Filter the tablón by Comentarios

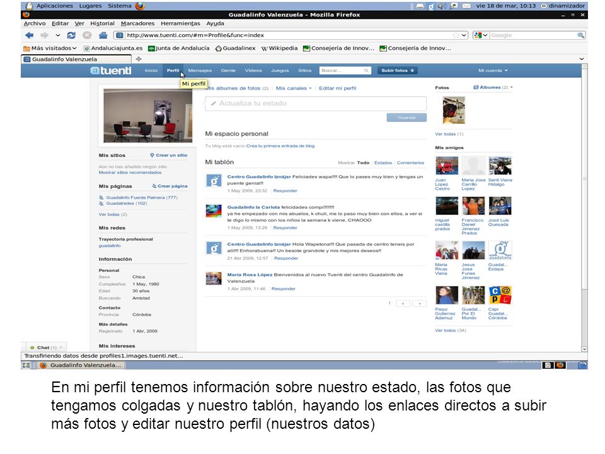410,163
